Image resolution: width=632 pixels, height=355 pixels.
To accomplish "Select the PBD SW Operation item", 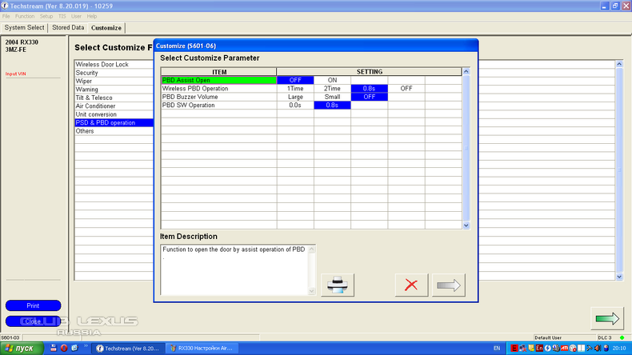I will (x=219, y=106).
